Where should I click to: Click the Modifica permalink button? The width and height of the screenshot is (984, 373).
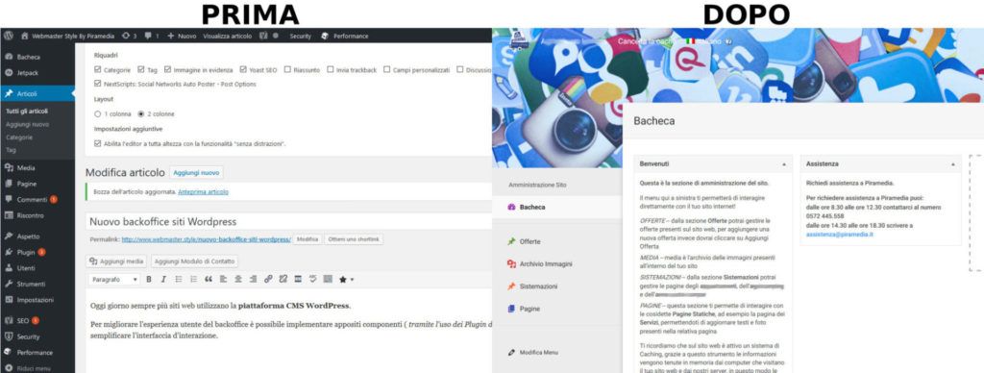coord(307,239)
